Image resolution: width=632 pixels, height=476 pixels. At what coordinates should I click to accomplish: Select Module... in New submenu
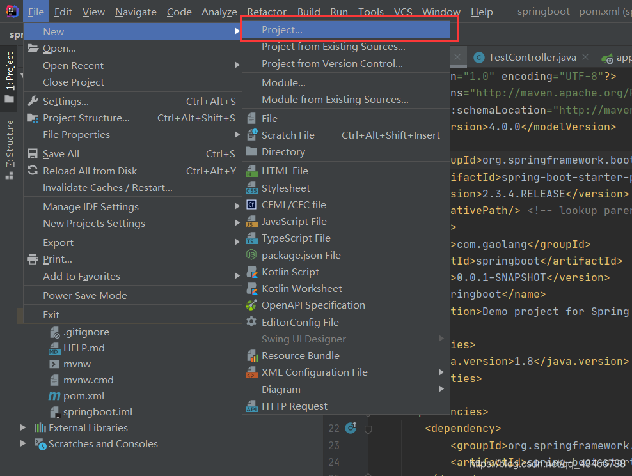point(346,82)
